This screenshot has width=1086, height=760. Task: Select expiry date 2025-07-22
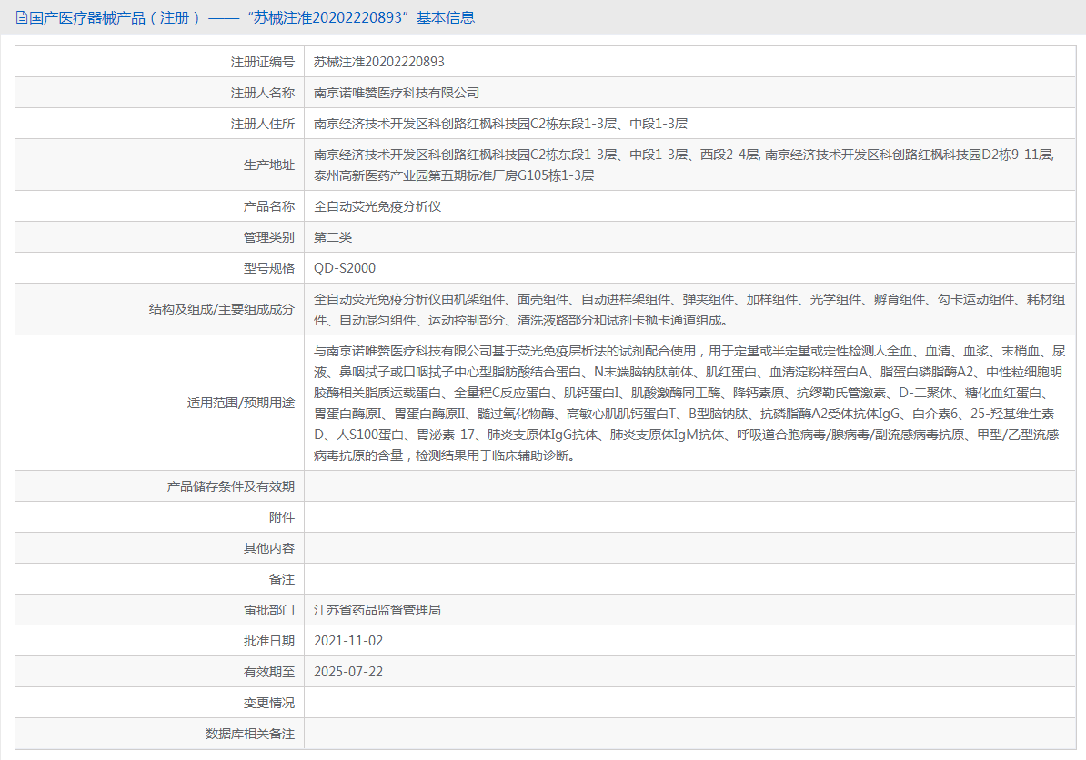348,672
